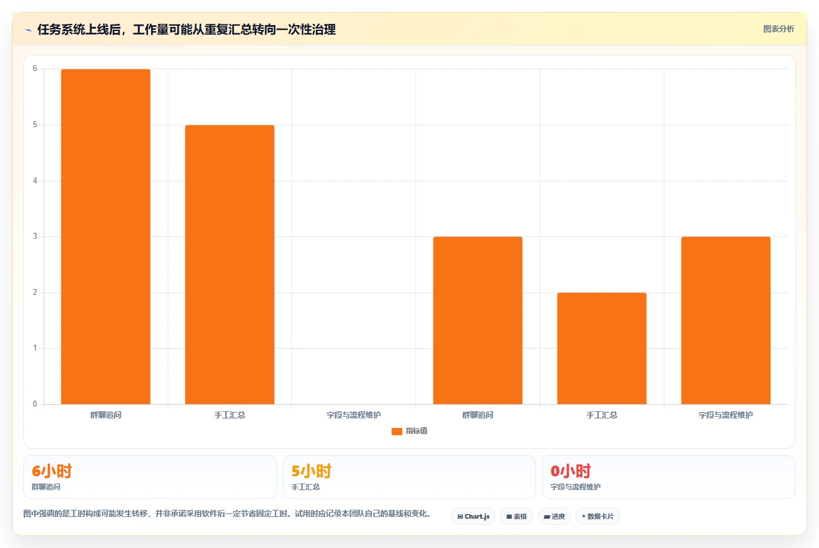This screenshot has width=819, height=548.
Task: Click the 指标值 legend label text
Action: coord(417,431)
